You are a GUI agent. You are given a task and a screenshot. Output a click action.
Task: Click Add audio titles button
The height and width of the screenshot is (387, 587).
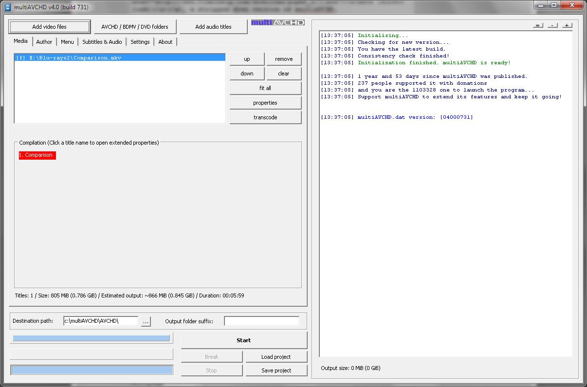pyautogui.click(x=214, y=27)
